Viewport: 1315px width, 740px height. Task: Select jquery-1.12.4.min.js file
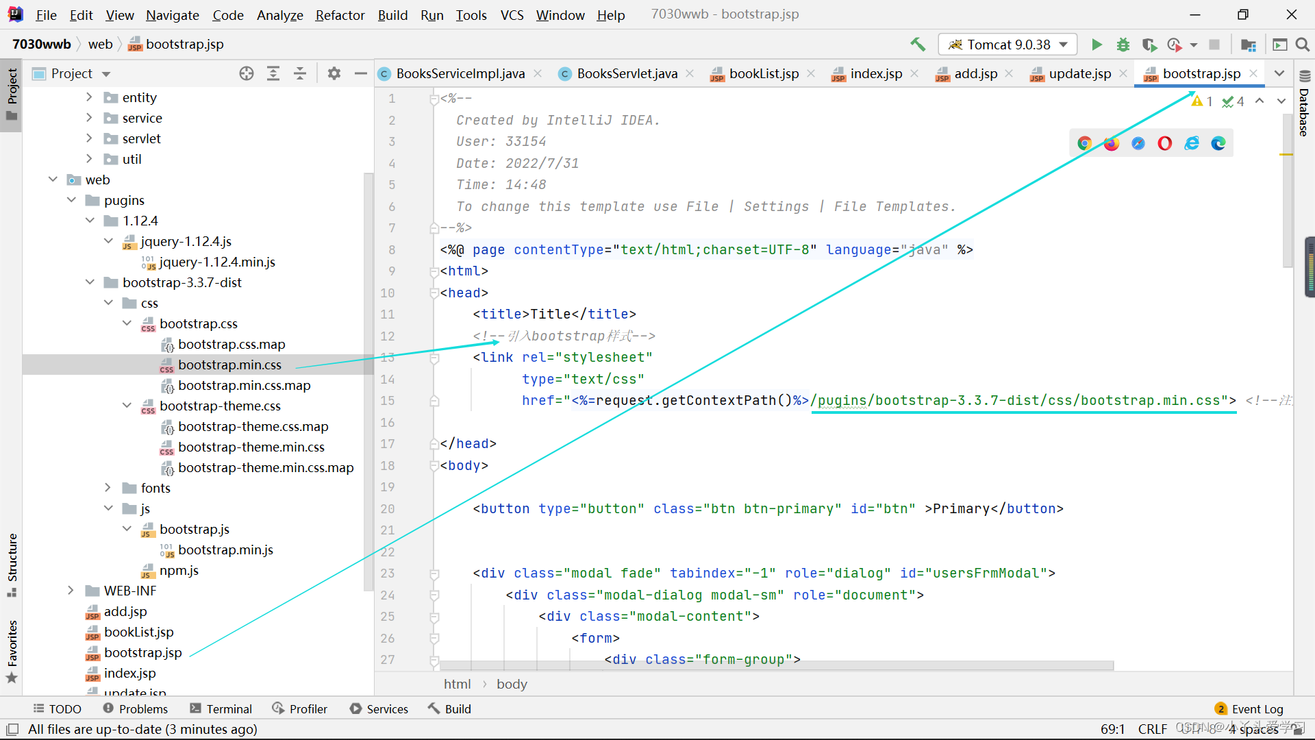[x=217, y=262]
